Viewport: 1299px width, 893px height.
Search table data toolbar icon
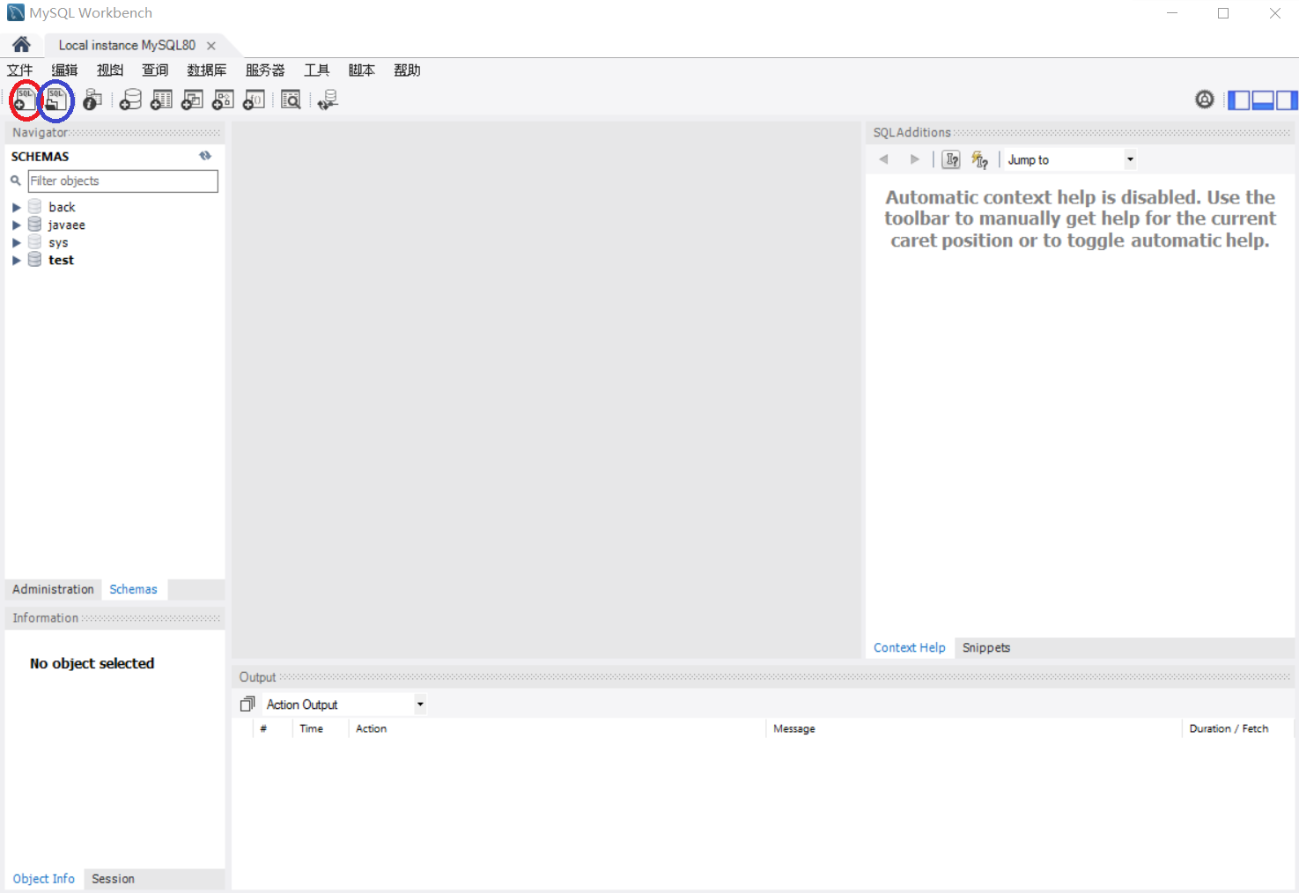coord(291,100)
